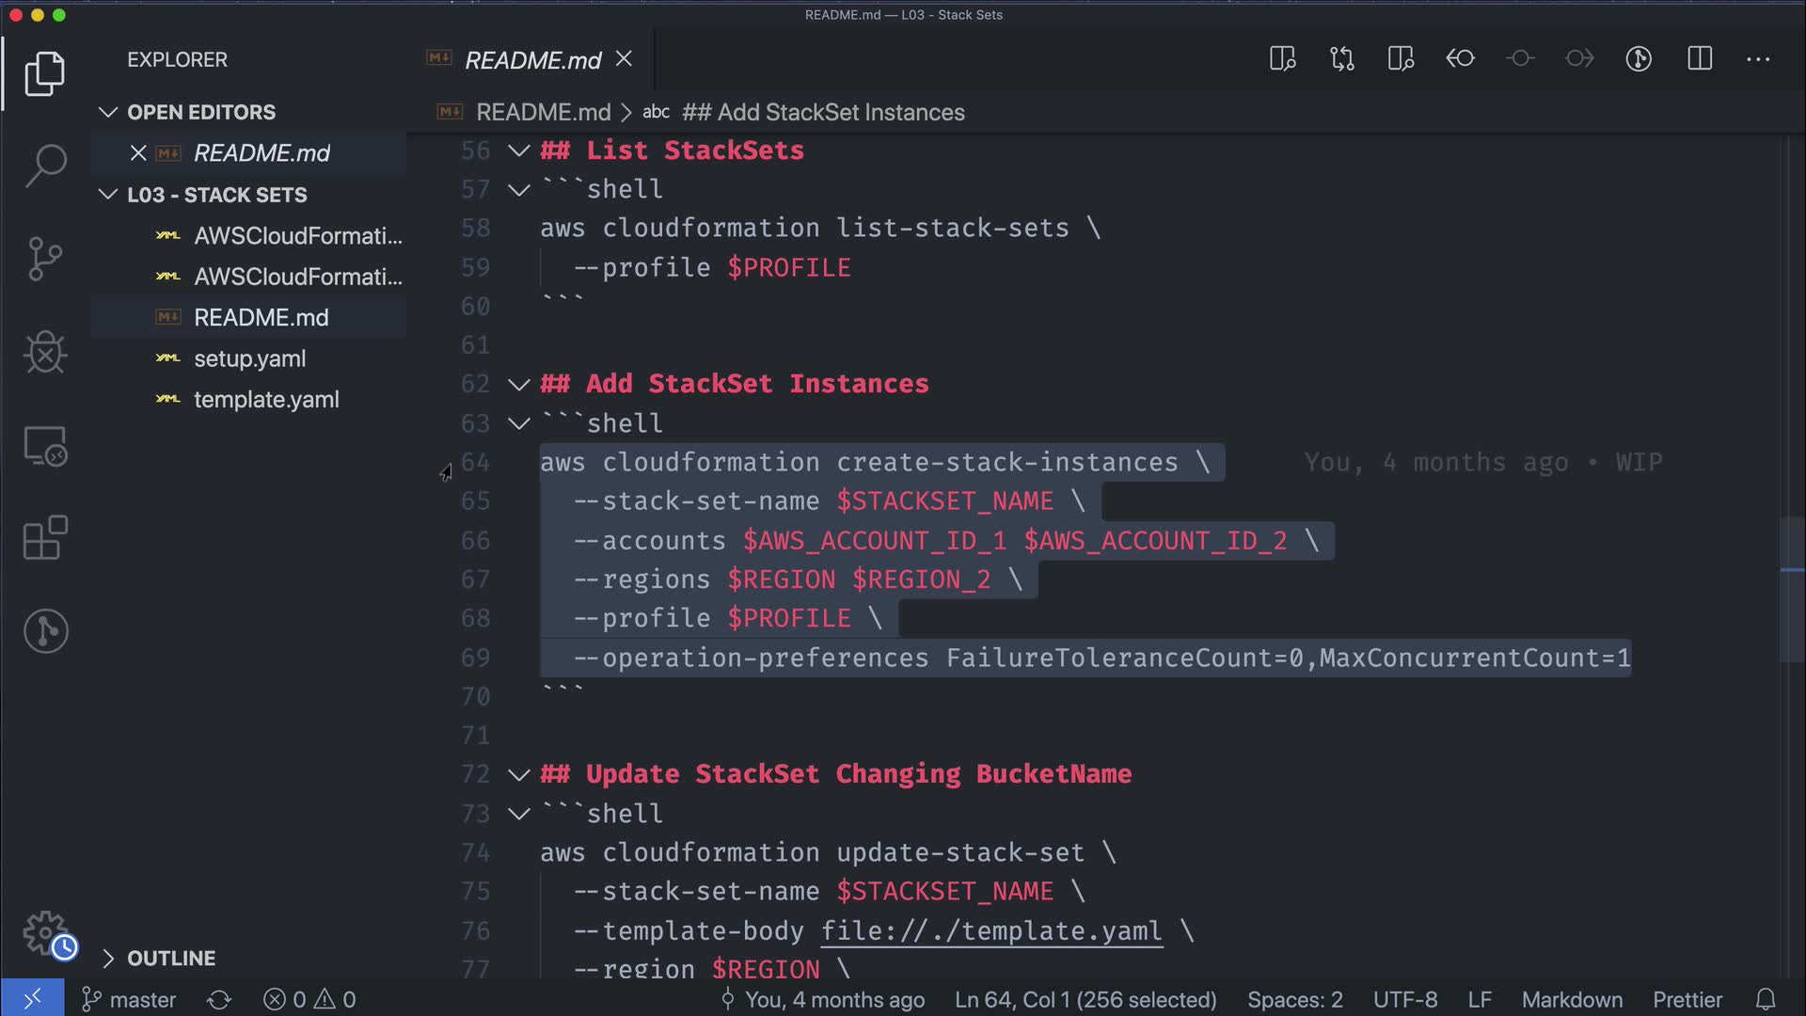Fold the Add StackSet Instances heading
This screenshot has width=1806, height=1016.
pos(519,384)
